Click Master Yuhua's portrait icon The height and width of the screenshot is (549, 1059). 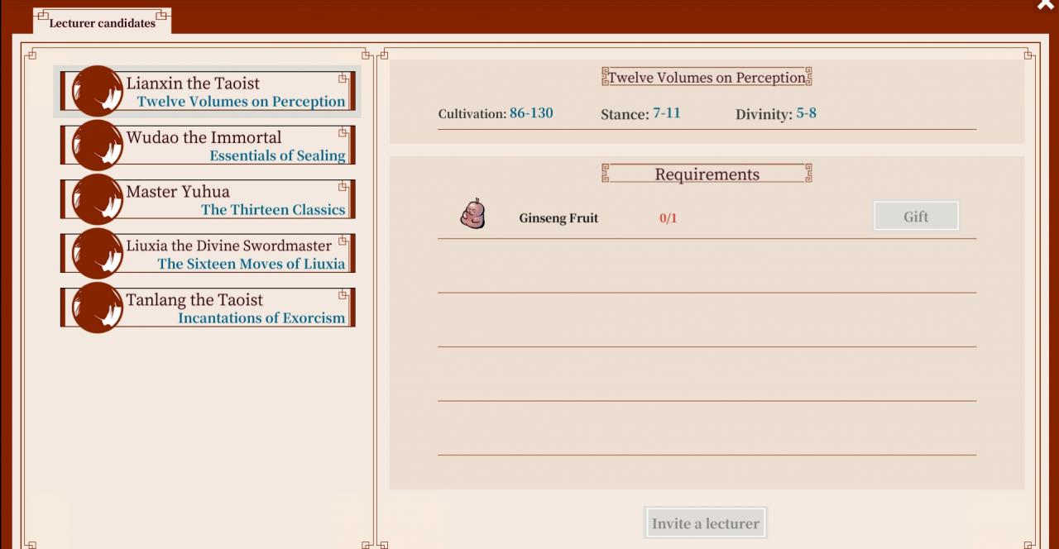click(x=97, y=199)
